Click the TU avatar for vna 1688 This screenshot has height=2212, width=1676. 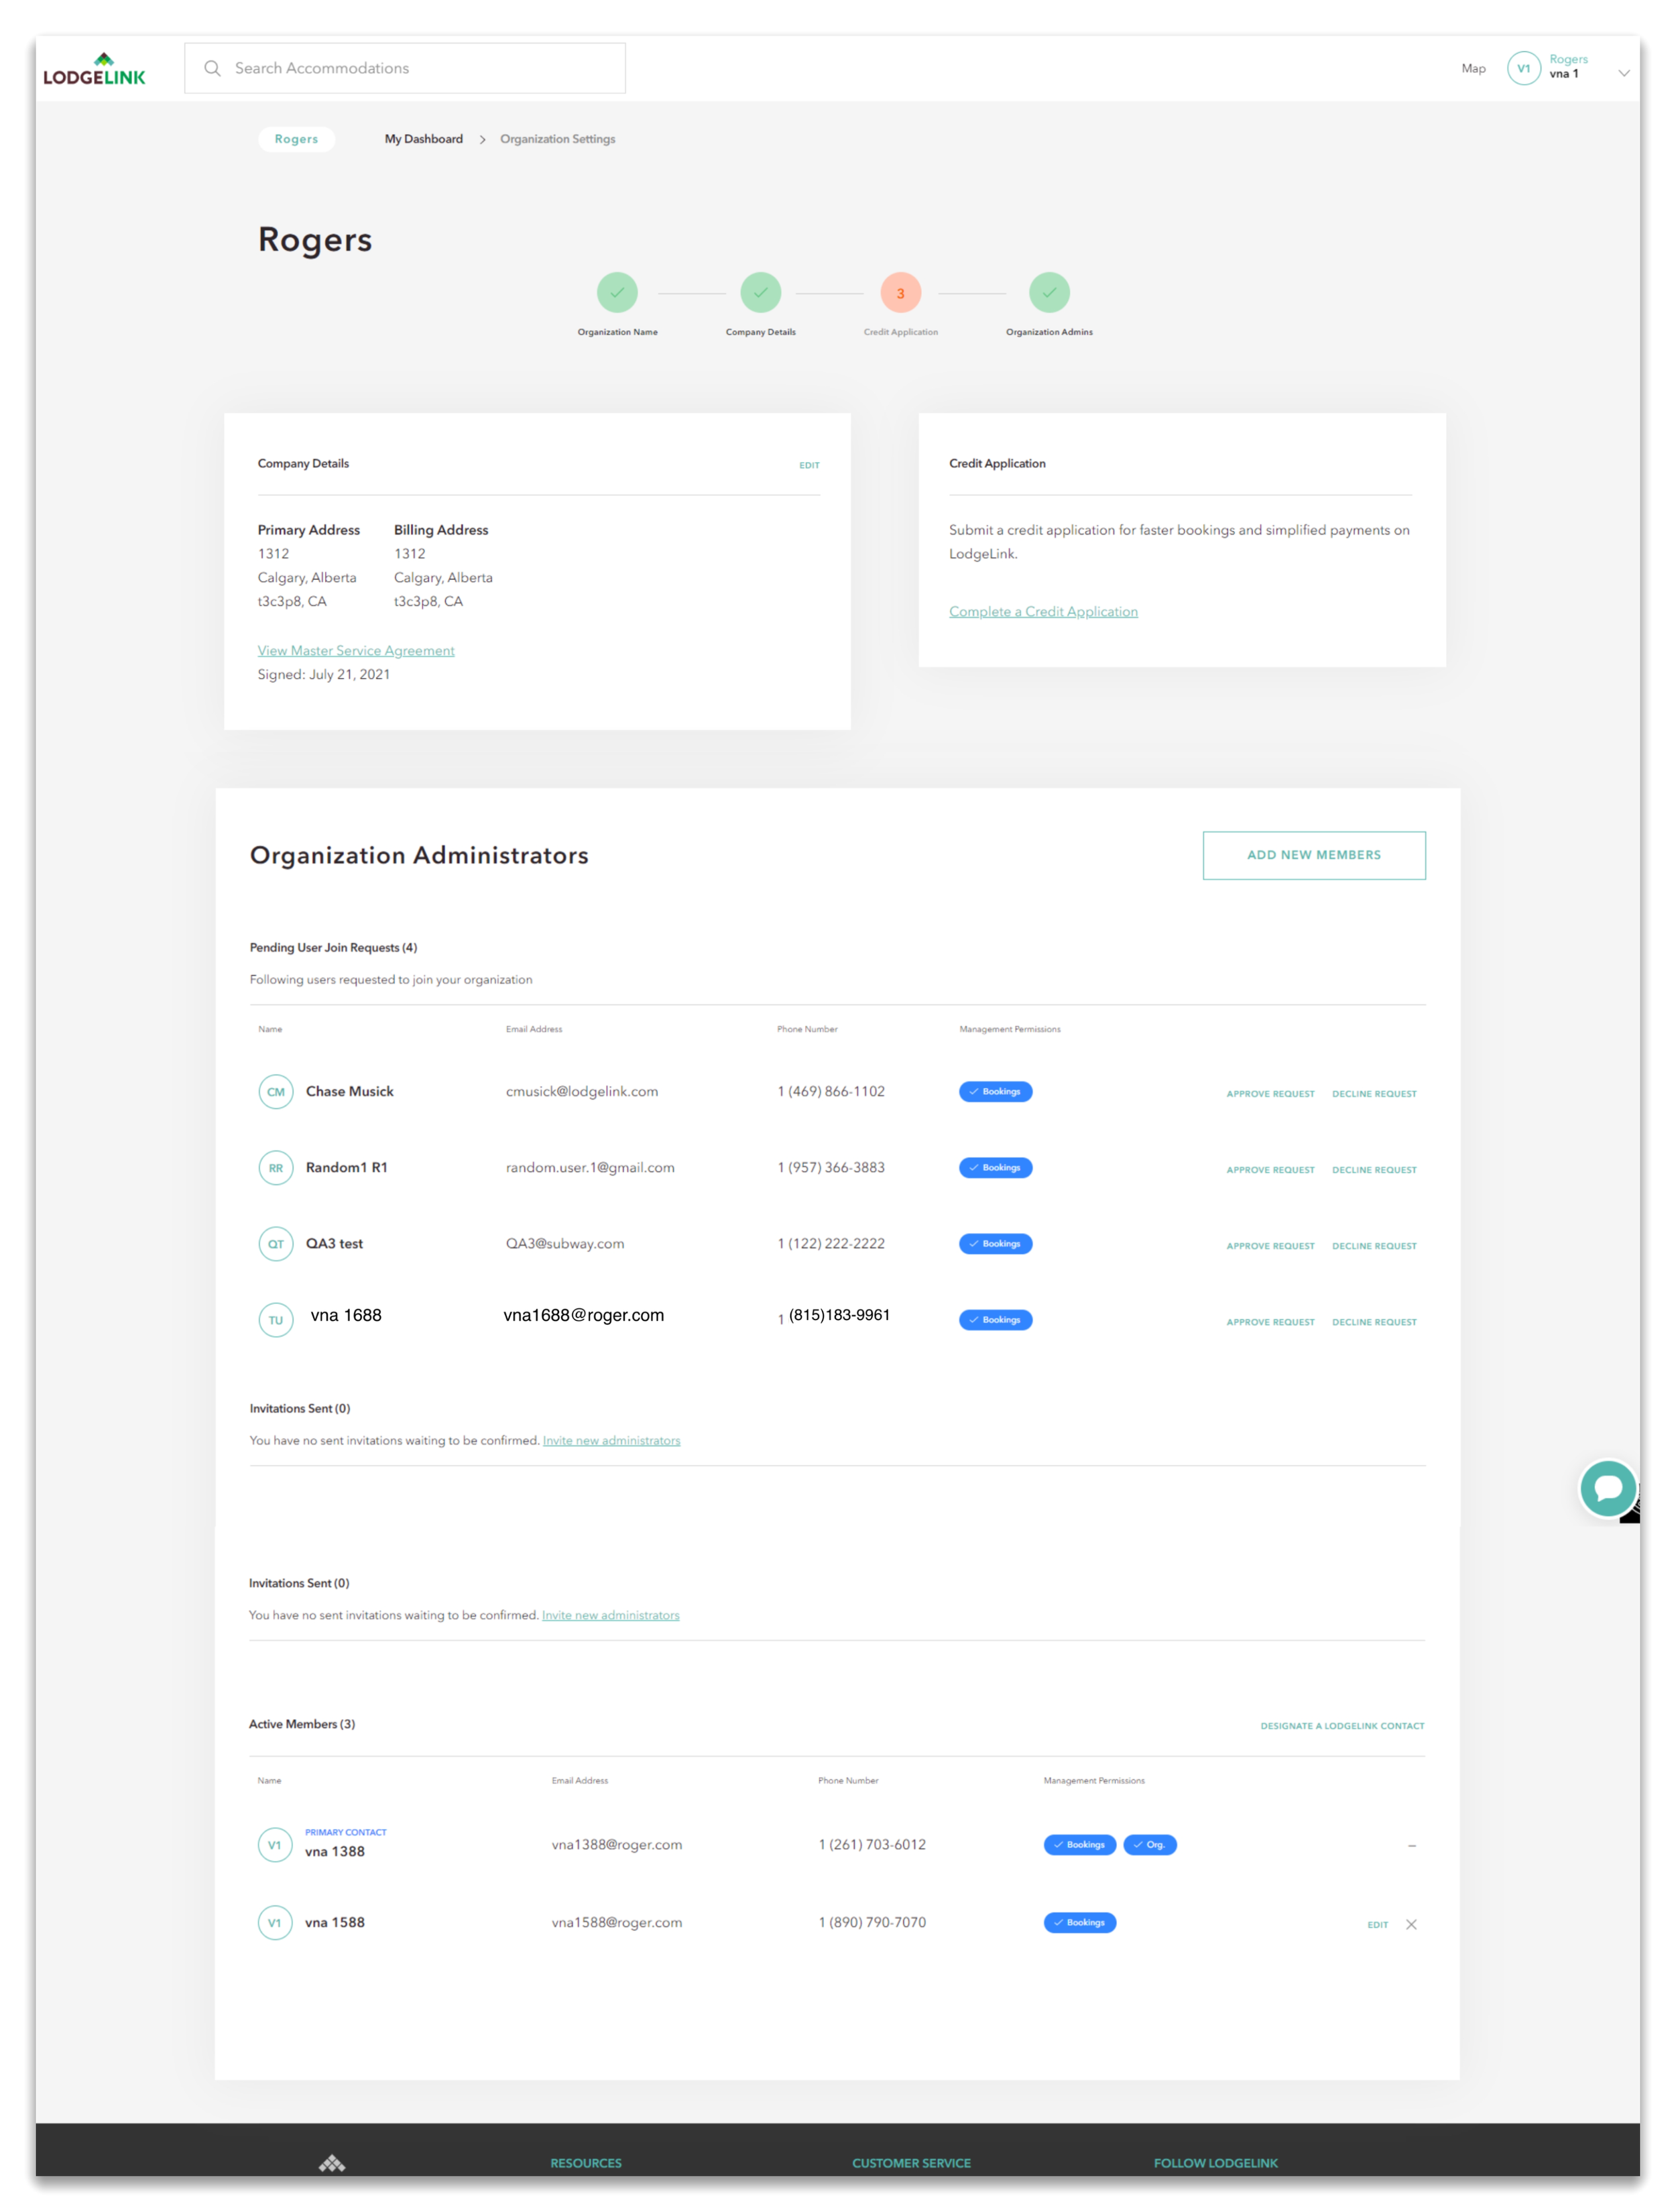tap(276, 1320)
